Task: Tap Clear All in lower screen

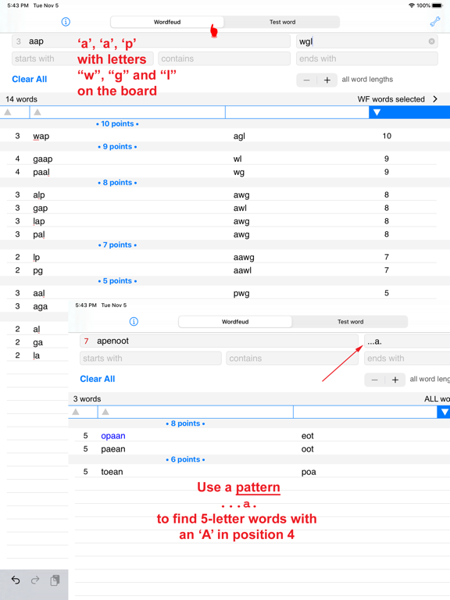Action: (x=98, y=379)
